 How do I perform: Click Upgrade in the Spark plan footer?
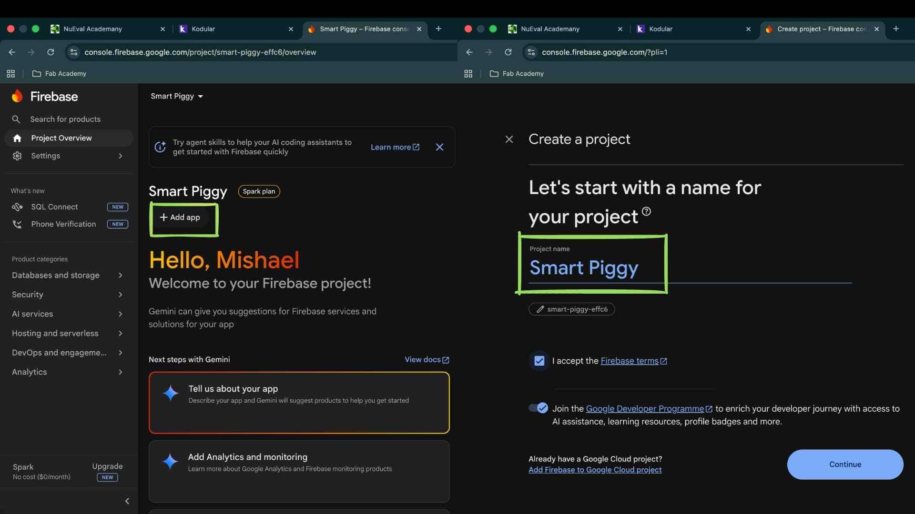(107, 466)
